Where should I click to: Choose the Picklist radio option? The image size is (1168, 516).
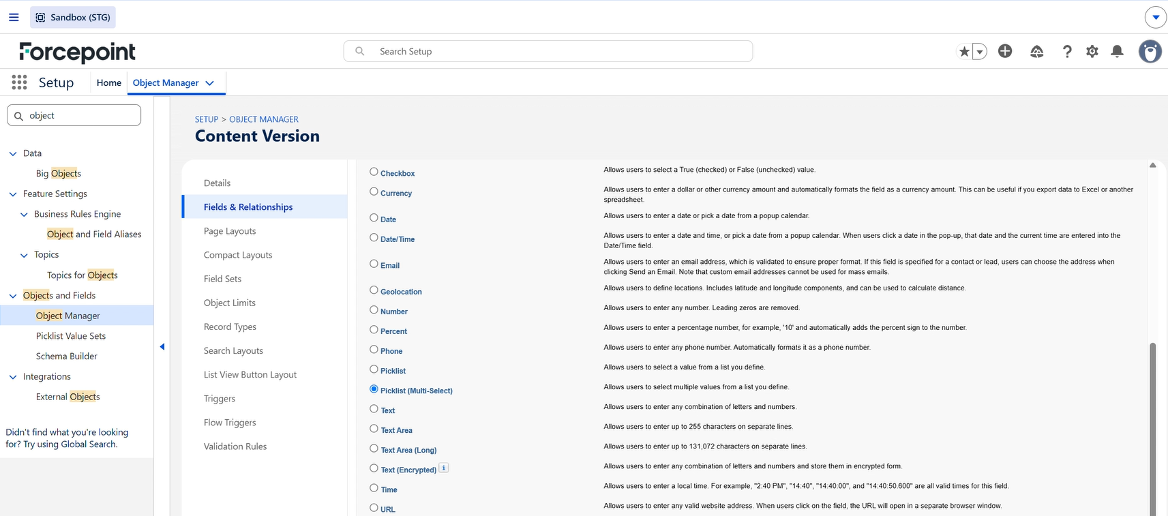(374, 369)
